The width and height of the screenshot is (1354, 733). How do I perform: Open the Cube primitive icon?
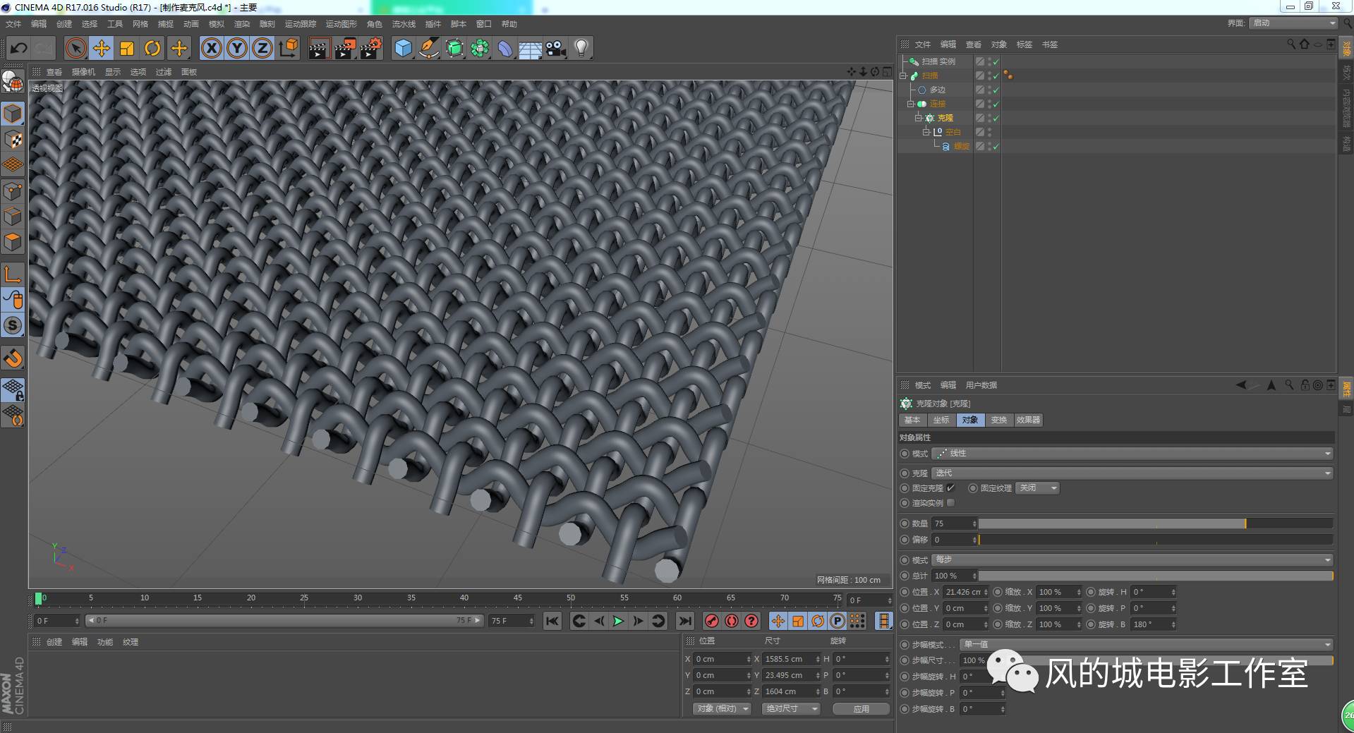pyautogui.click(x=402, y=48)
